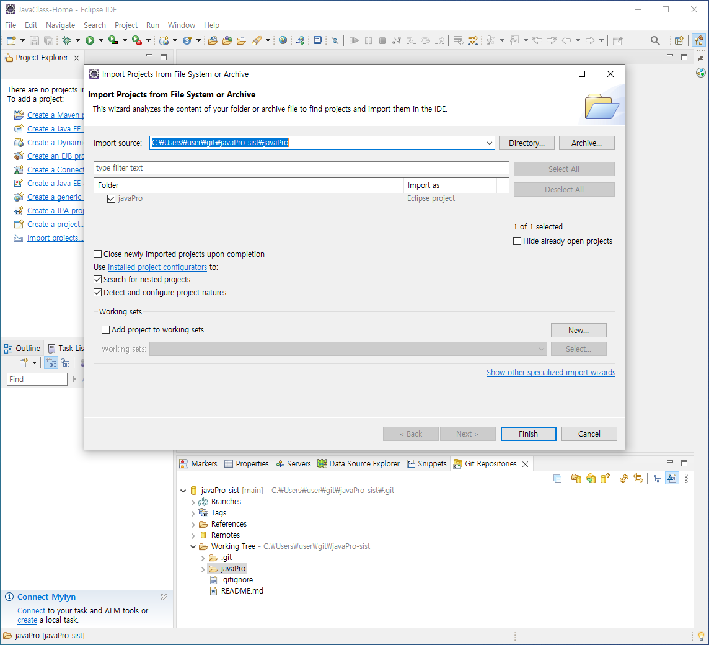This screenshot has height=645, width=709.
Task: Click the Import projects... link
Action: [x=55, y=238]
